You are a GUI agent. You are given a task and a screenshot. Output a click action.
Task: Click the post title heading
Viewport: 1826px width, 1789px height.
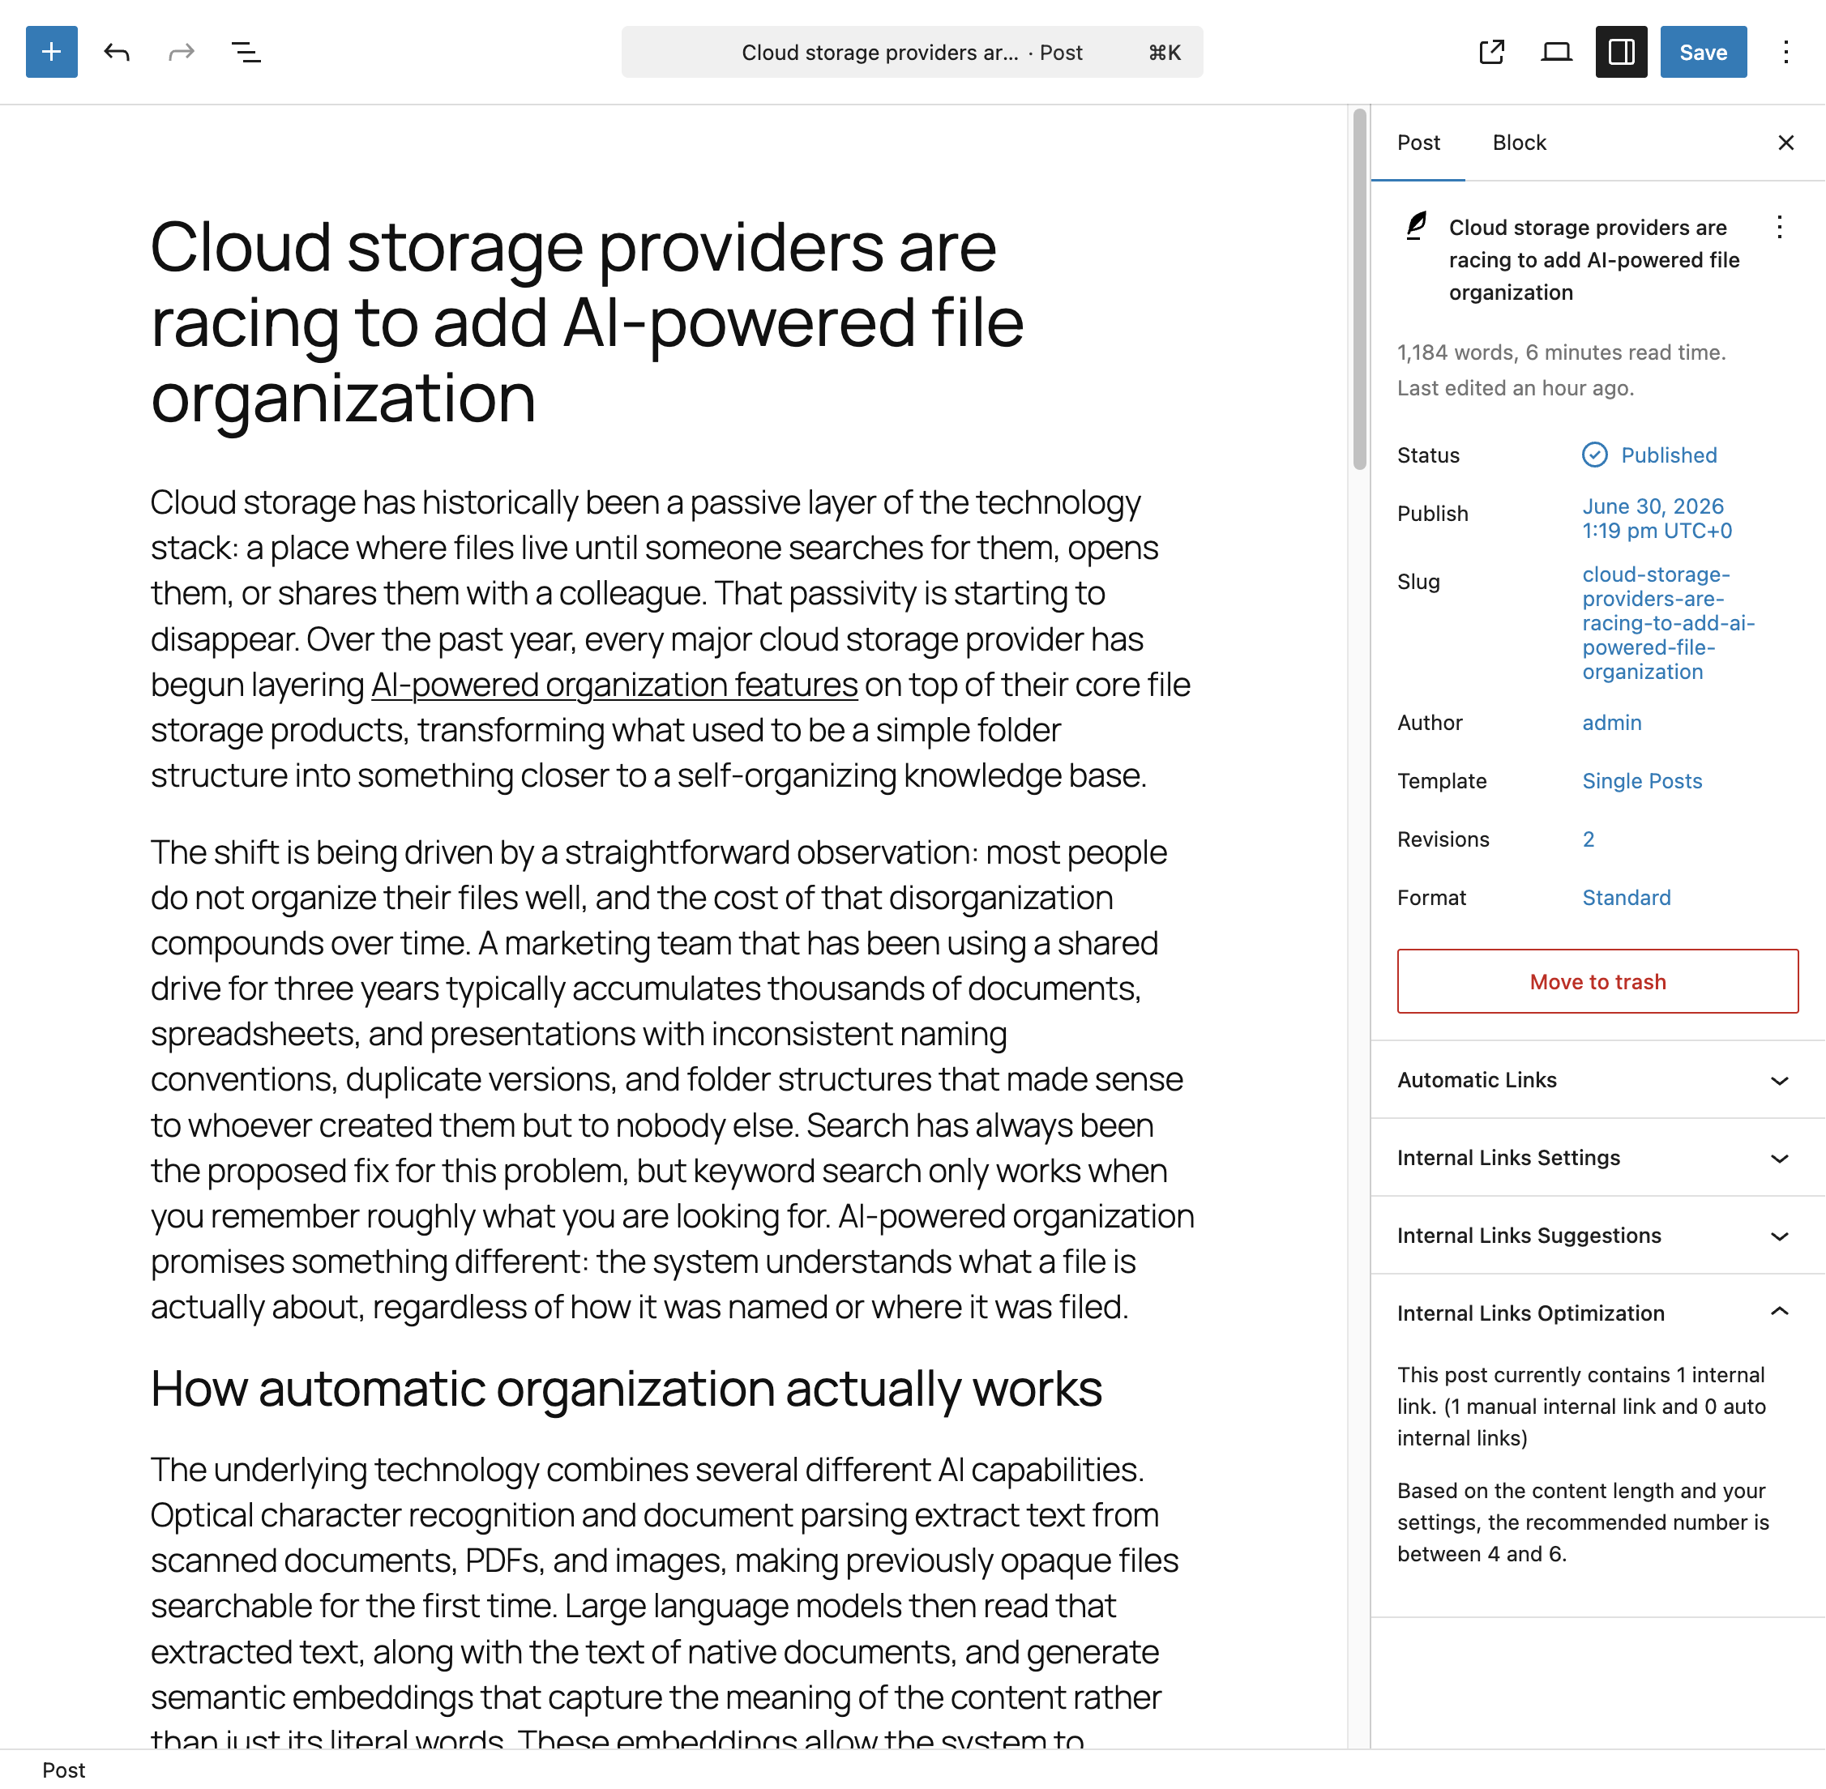point(588,322)
